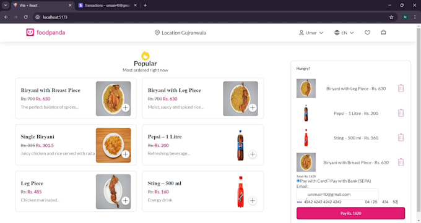Click the Rs. 485 price text
The image size is (421, 223).
coord(35,191)
